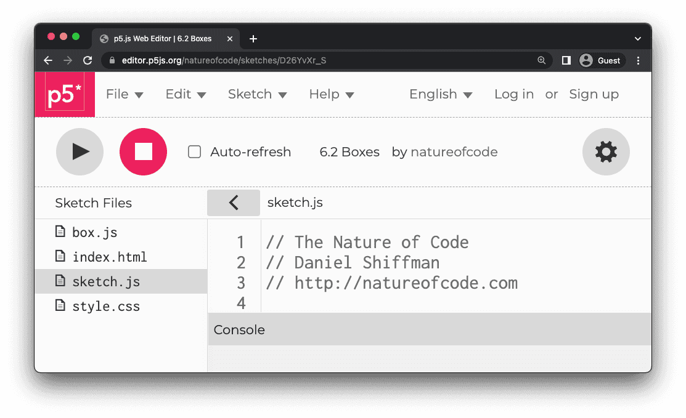Open the File menu

pos(118,94)
